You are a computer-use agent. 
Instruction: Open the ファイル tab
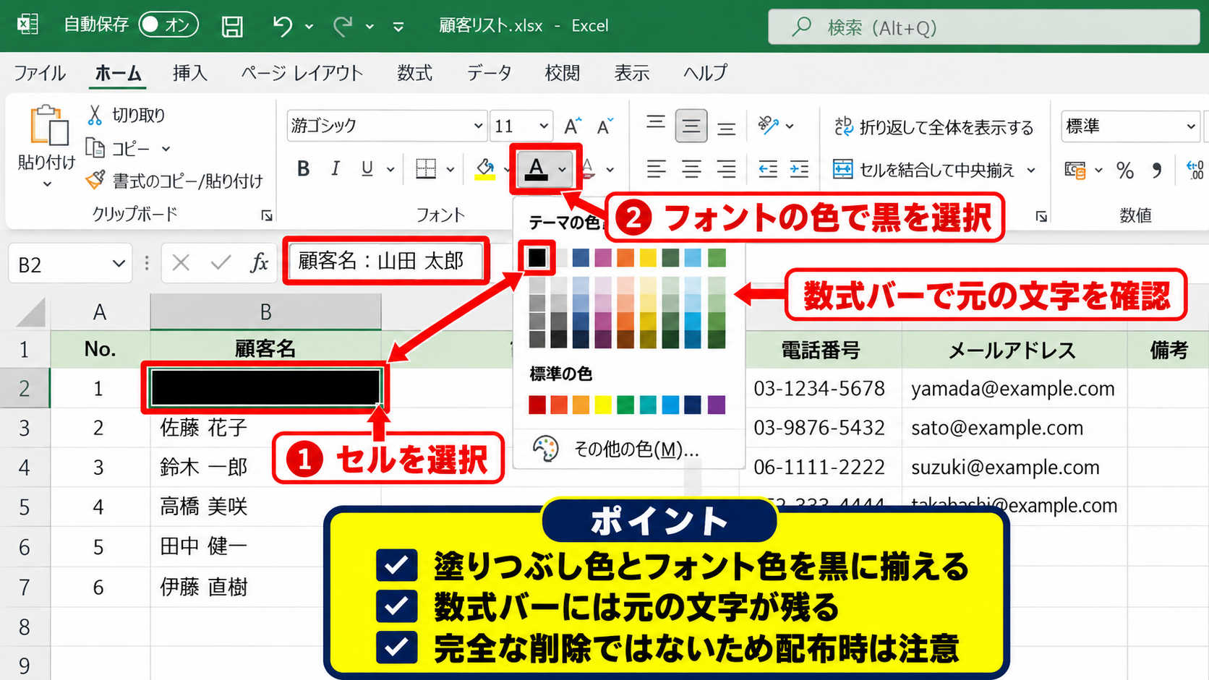(x=39, y=73)
